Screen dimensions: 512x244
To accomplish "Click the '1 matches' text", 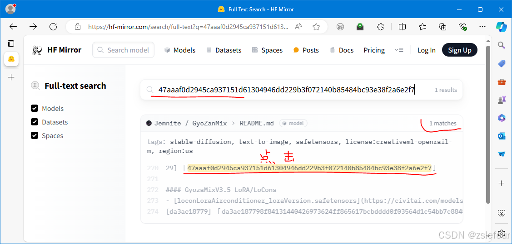I will pyautogui.click(x=443, y=123).
